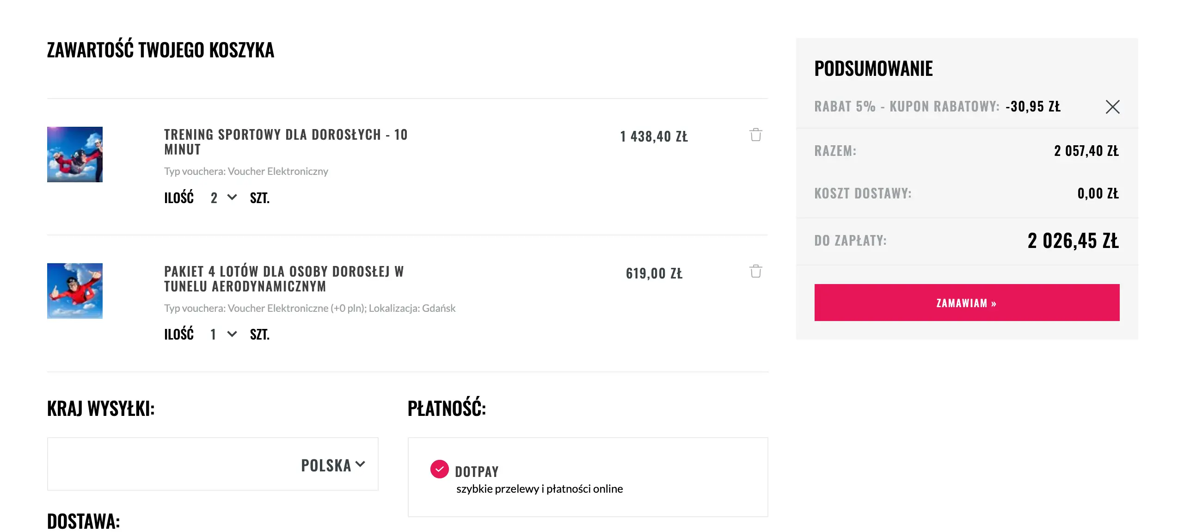Click the 1 438,40 zł item price
This screenshot has width=1190, height=532.
tap(654, 136)
